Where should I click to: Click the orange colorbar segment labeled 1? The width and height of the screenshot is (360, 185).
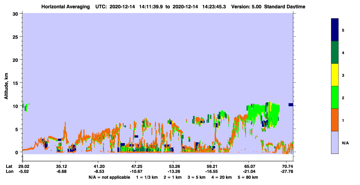pyautogui.click(x=335, y=120)
